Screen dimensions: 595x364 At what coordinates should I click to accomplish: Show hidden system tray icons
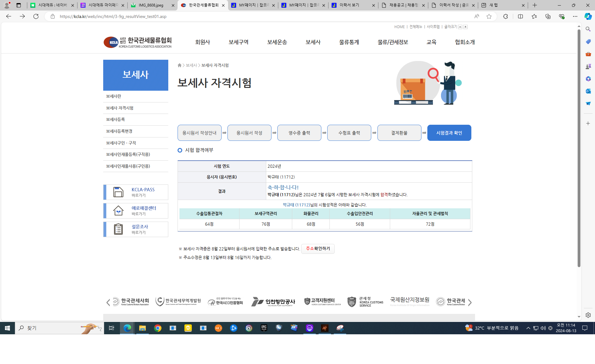click(528, 328)
